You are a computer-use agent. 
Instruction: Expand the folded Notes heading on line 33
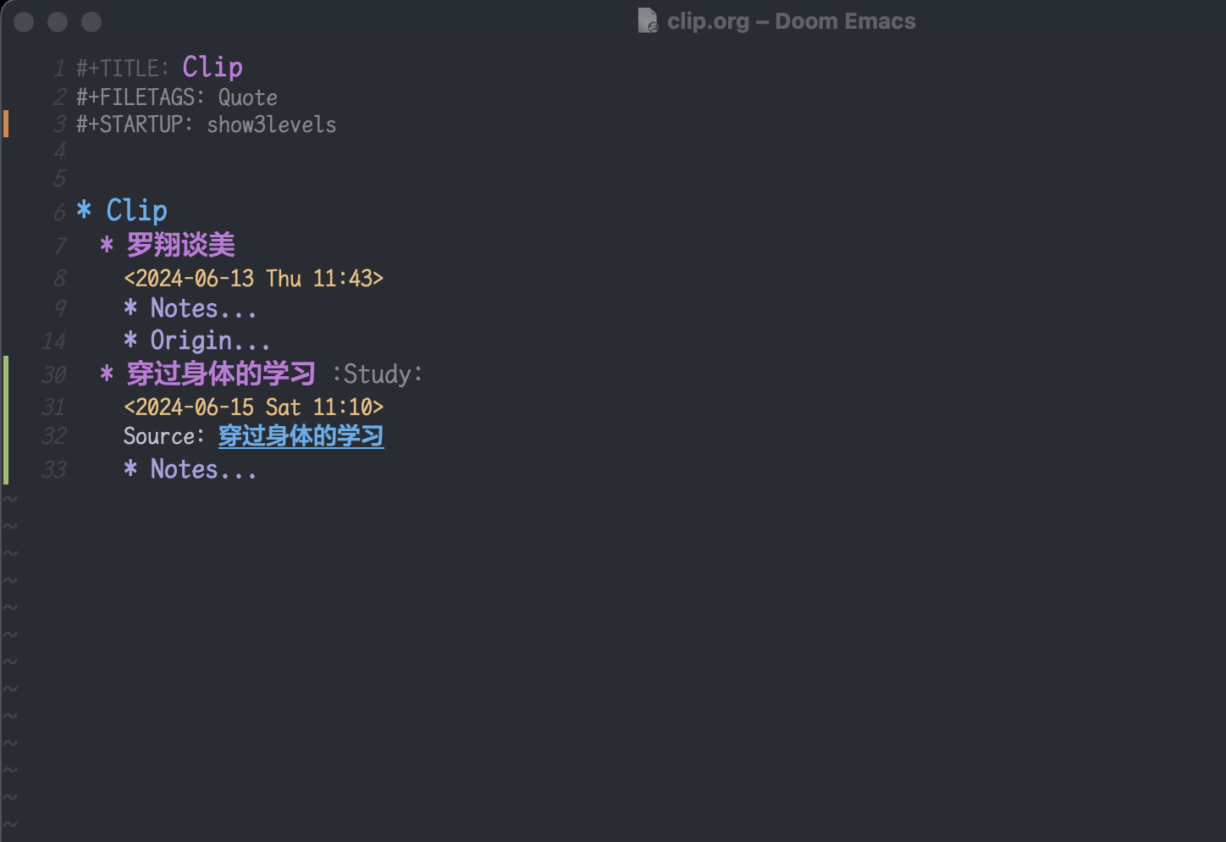[203, 469]
